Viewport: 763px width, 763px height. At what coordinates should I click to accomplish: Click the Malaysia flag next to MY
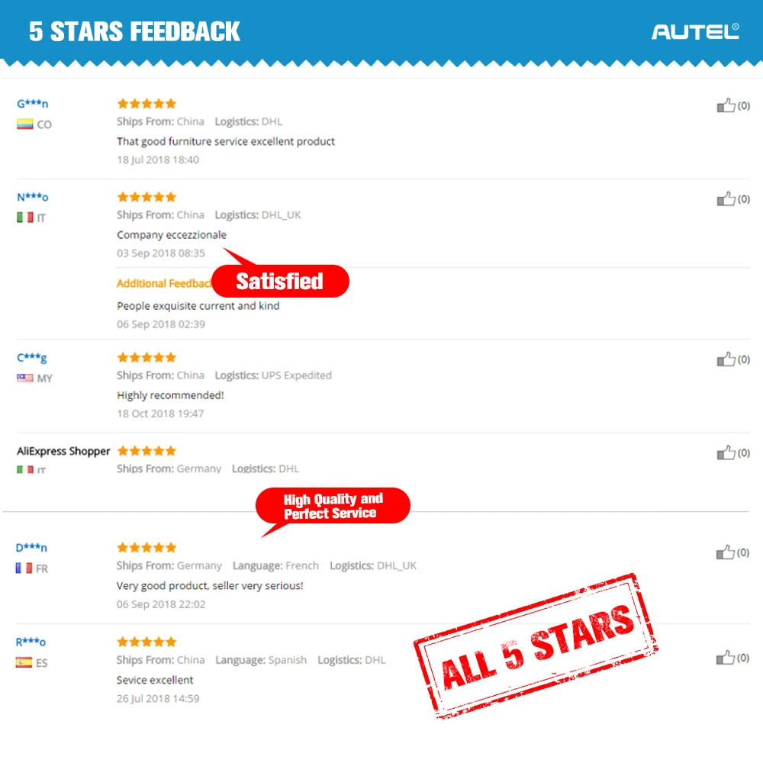point(25,378)
